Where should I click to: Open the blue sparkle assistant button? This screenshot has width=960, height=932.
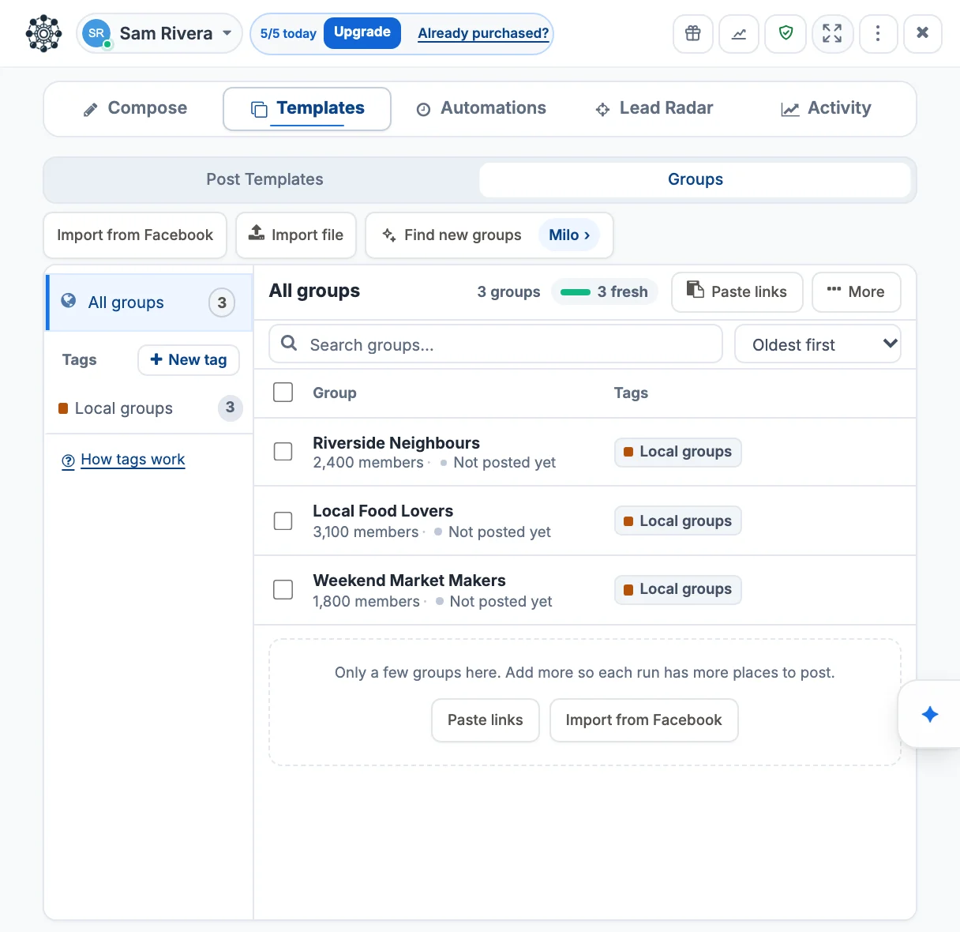click(930, 715)
